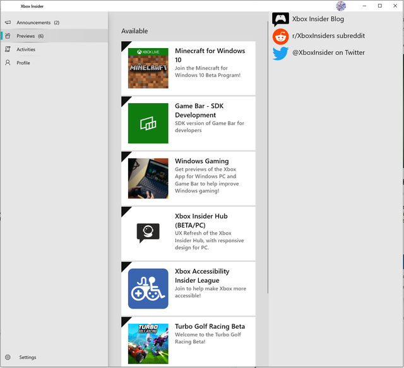Click the Activities scroll icon
Image resolution: width=404 pixels, height=368 pixels.
coord(8,49)
